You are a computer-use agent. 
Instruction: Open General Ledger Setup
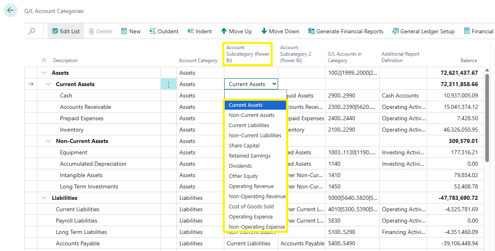tap(423, 31)
